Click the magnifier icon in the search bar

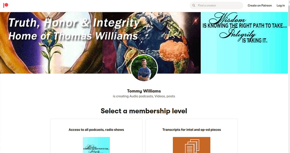(x=194, y=6)
